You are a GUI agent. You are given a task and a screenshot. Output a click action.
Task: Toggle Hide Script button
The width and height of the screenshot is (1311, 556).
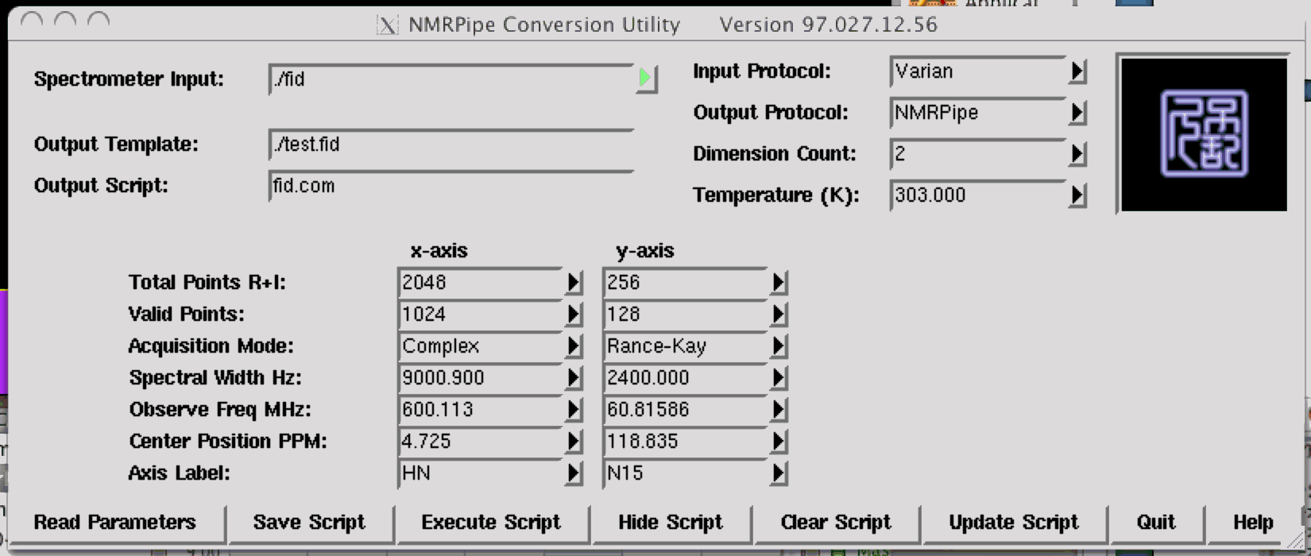click(670, 523)
